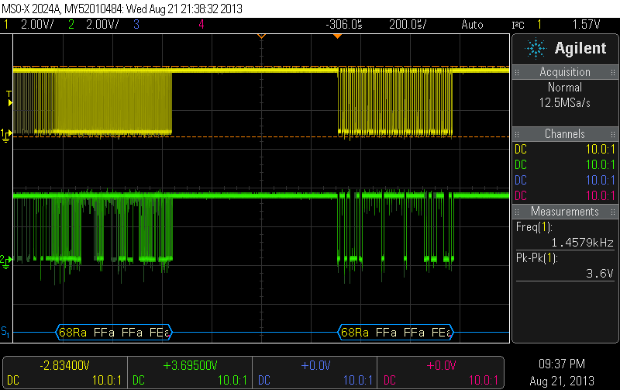
Task: Select yellow DC 10.0:1 row in Channels panel
Action: click(x=565, y=150)
